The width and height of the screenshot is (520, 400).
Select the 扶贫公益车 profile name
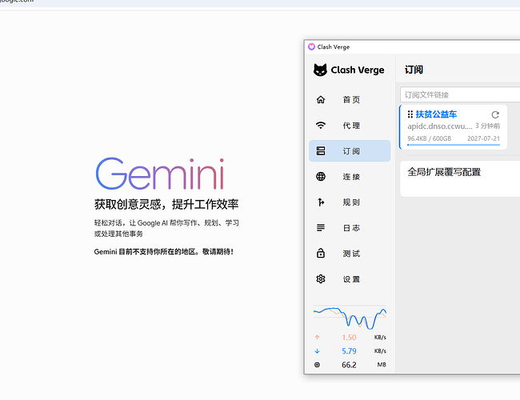(436, 114)
